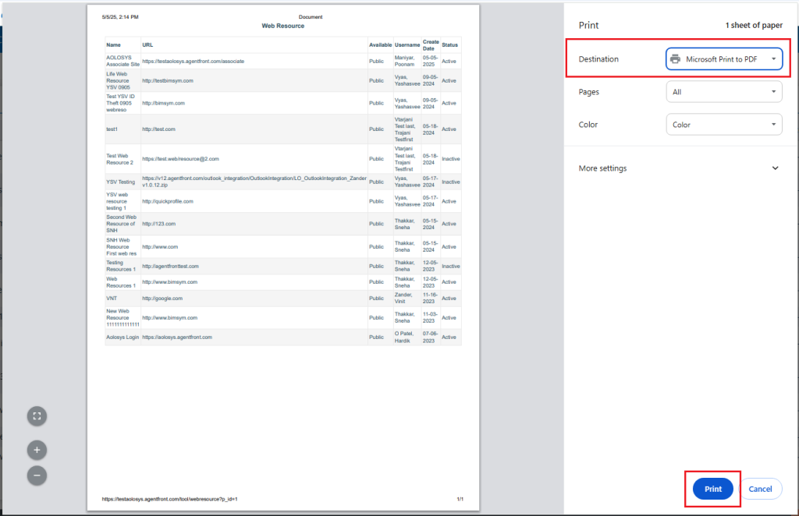Click the Web Resource title in preview
799x516 pixels.
tap(282, 26)
